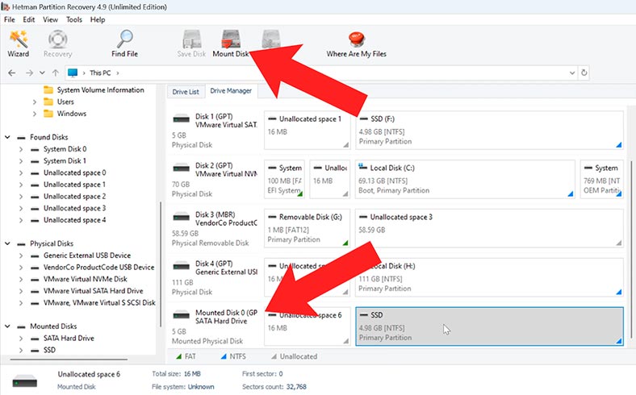Click This PC in the address path

pos(100,73)
